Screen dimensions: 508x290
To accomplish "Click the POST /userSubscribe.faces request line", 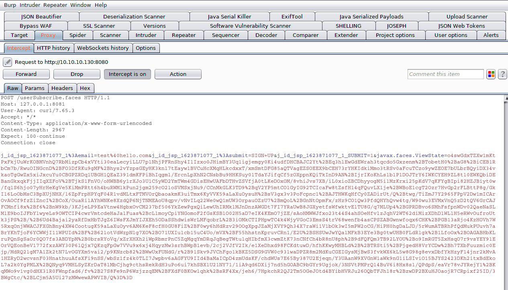I will point(55,98).
